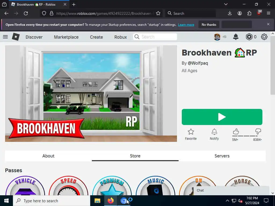275x206 pixels.
Task: Select the Premium pass icon
Action: [112, 186]
